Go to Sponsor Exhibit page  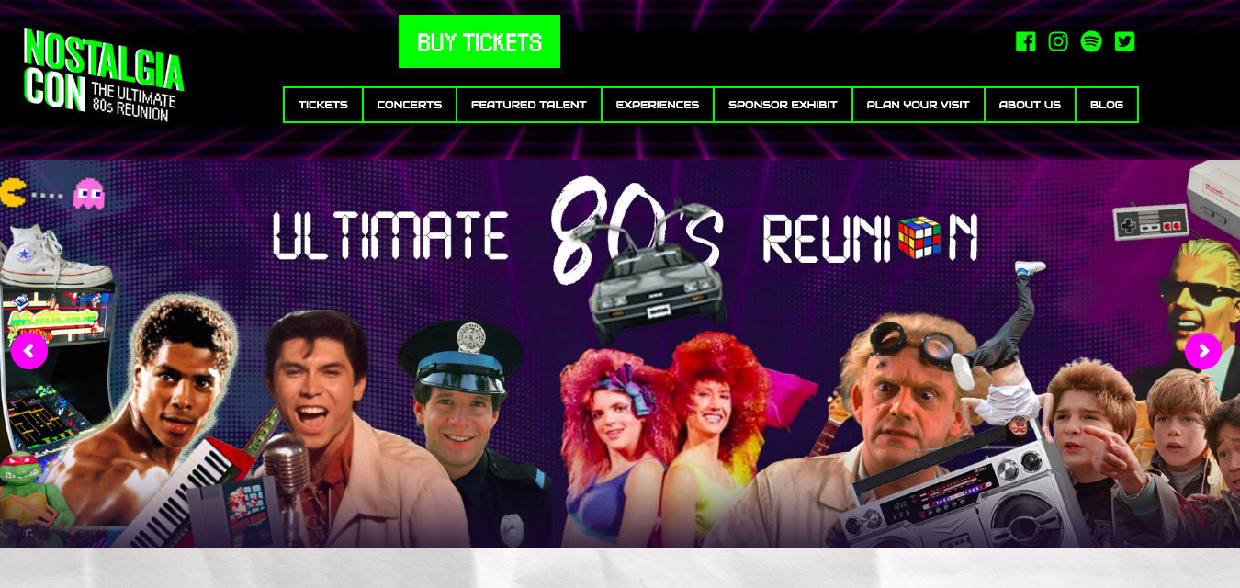(783, 105)
